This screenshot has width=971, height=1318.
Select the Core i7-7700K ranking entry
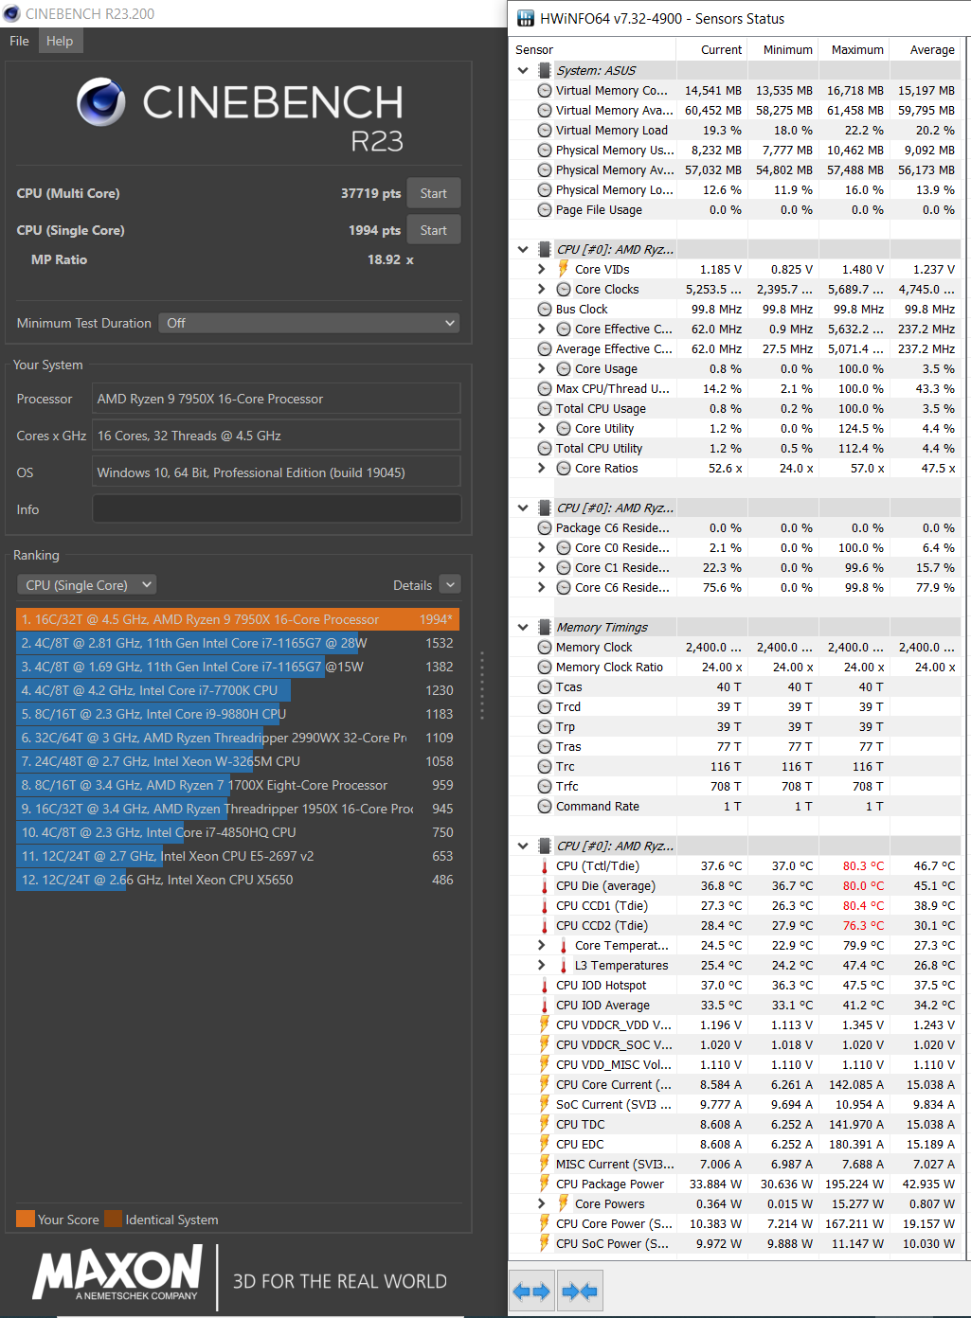click(x=238, y=690)
